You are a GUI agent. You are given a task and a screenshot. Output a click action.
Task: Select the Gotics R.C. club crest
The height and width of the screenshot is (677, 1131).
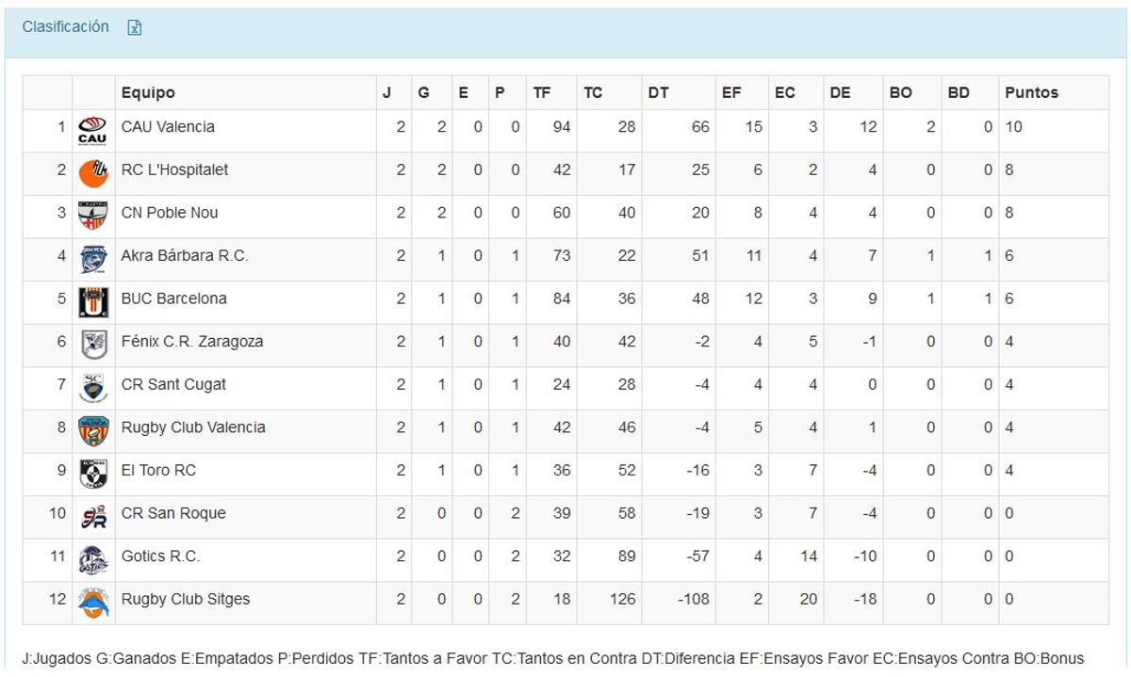[x=91, y=556]
